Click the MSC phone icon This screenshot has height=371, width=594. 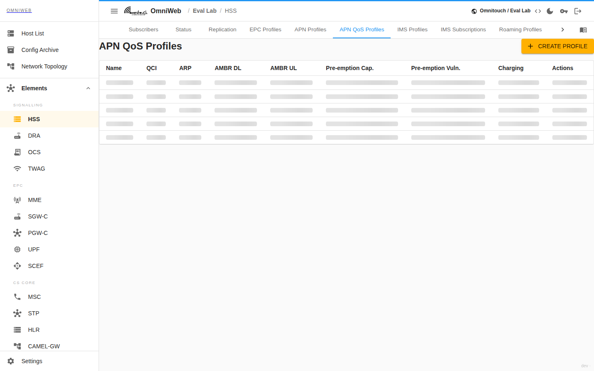[x=17, y=297]
